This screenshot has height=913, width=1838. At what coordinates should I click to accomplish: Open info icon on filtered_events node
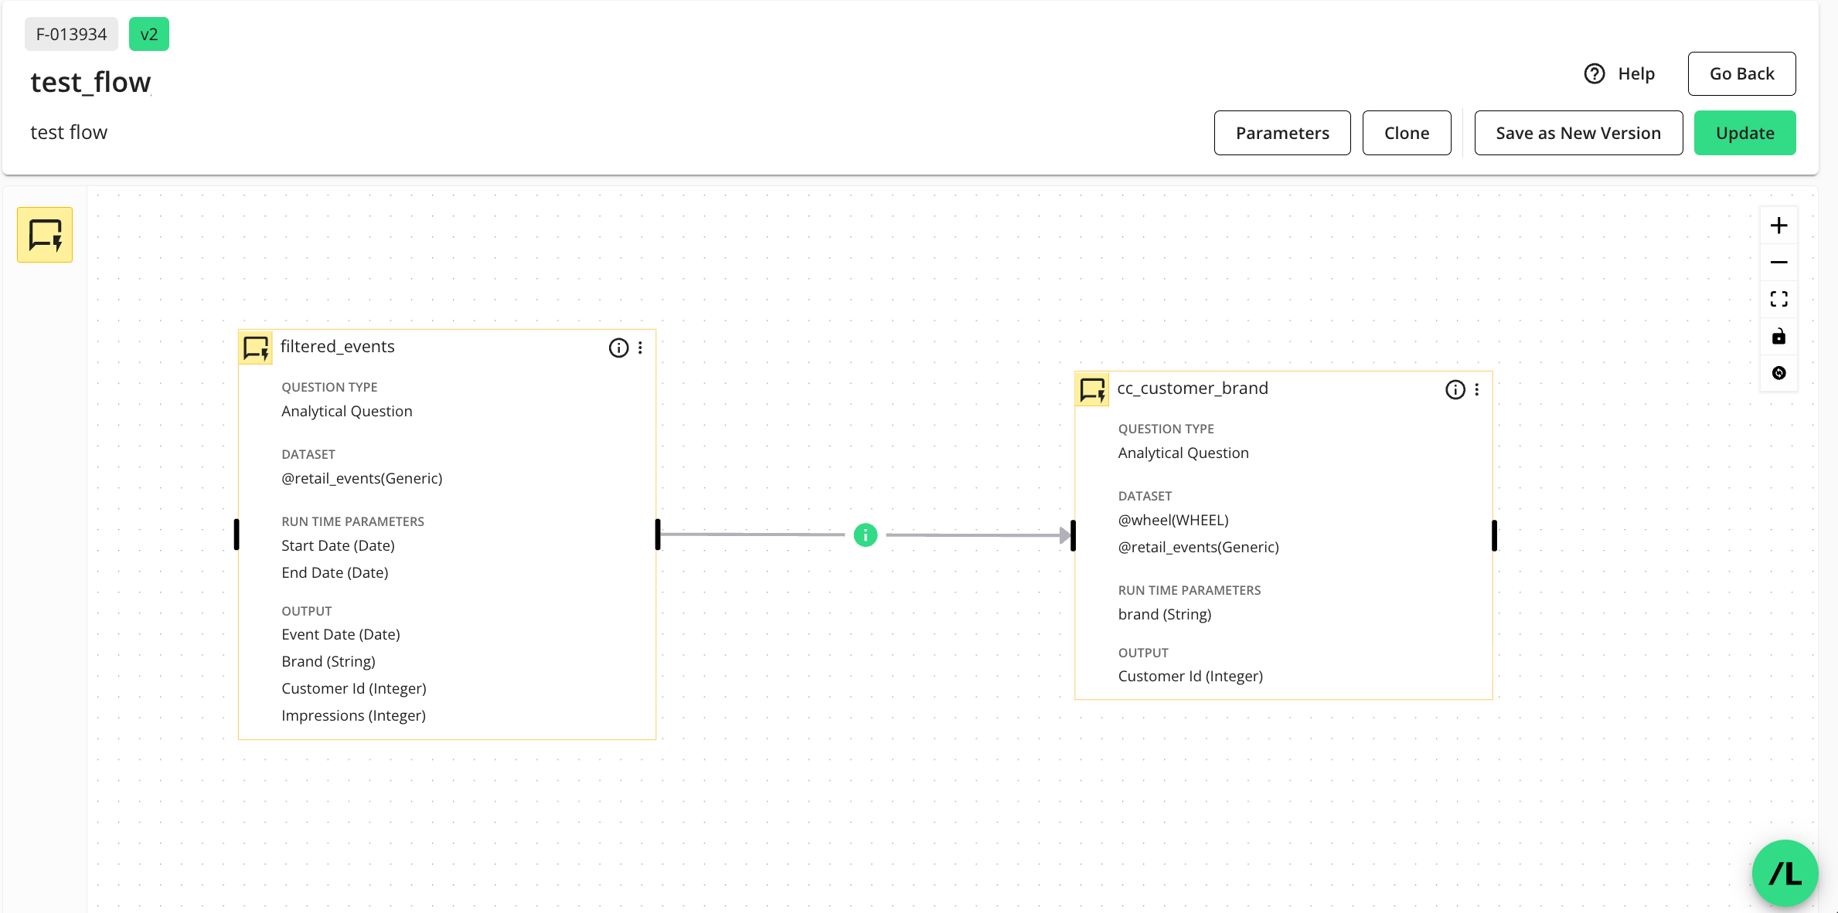point(618,348)
